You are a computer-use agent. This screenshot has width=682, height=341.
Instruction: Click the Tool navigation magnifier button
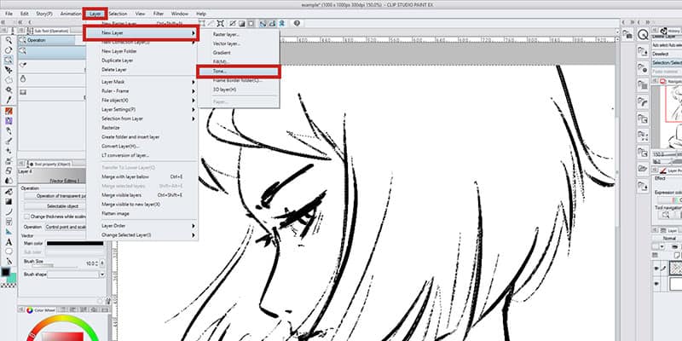coord(666,215)
